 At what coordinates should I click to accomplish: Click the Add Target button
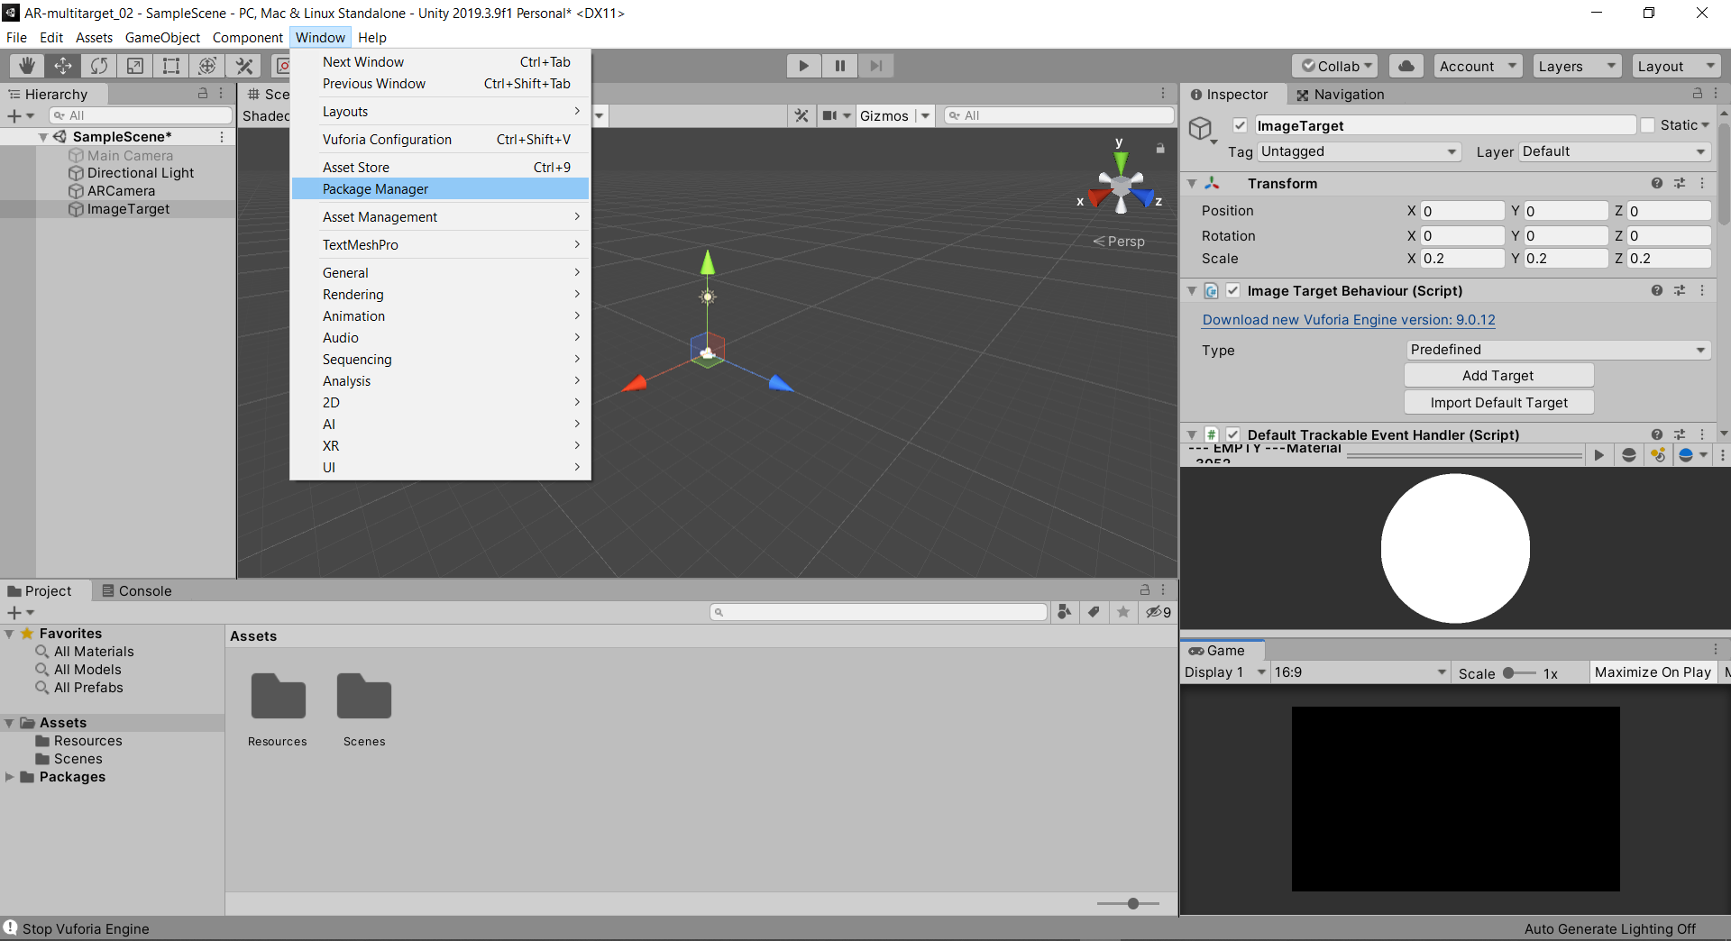pos(1498,376)
